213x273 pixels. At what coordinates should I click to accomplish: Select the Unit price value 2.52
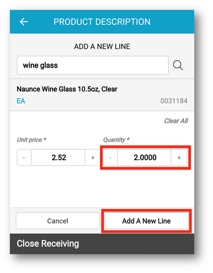coord(58,157)
